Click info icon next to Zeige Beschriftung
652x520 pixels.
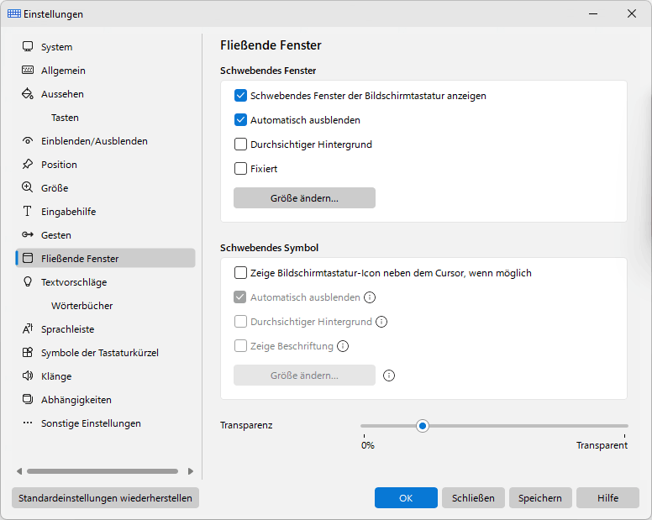(x=343, y=346)
